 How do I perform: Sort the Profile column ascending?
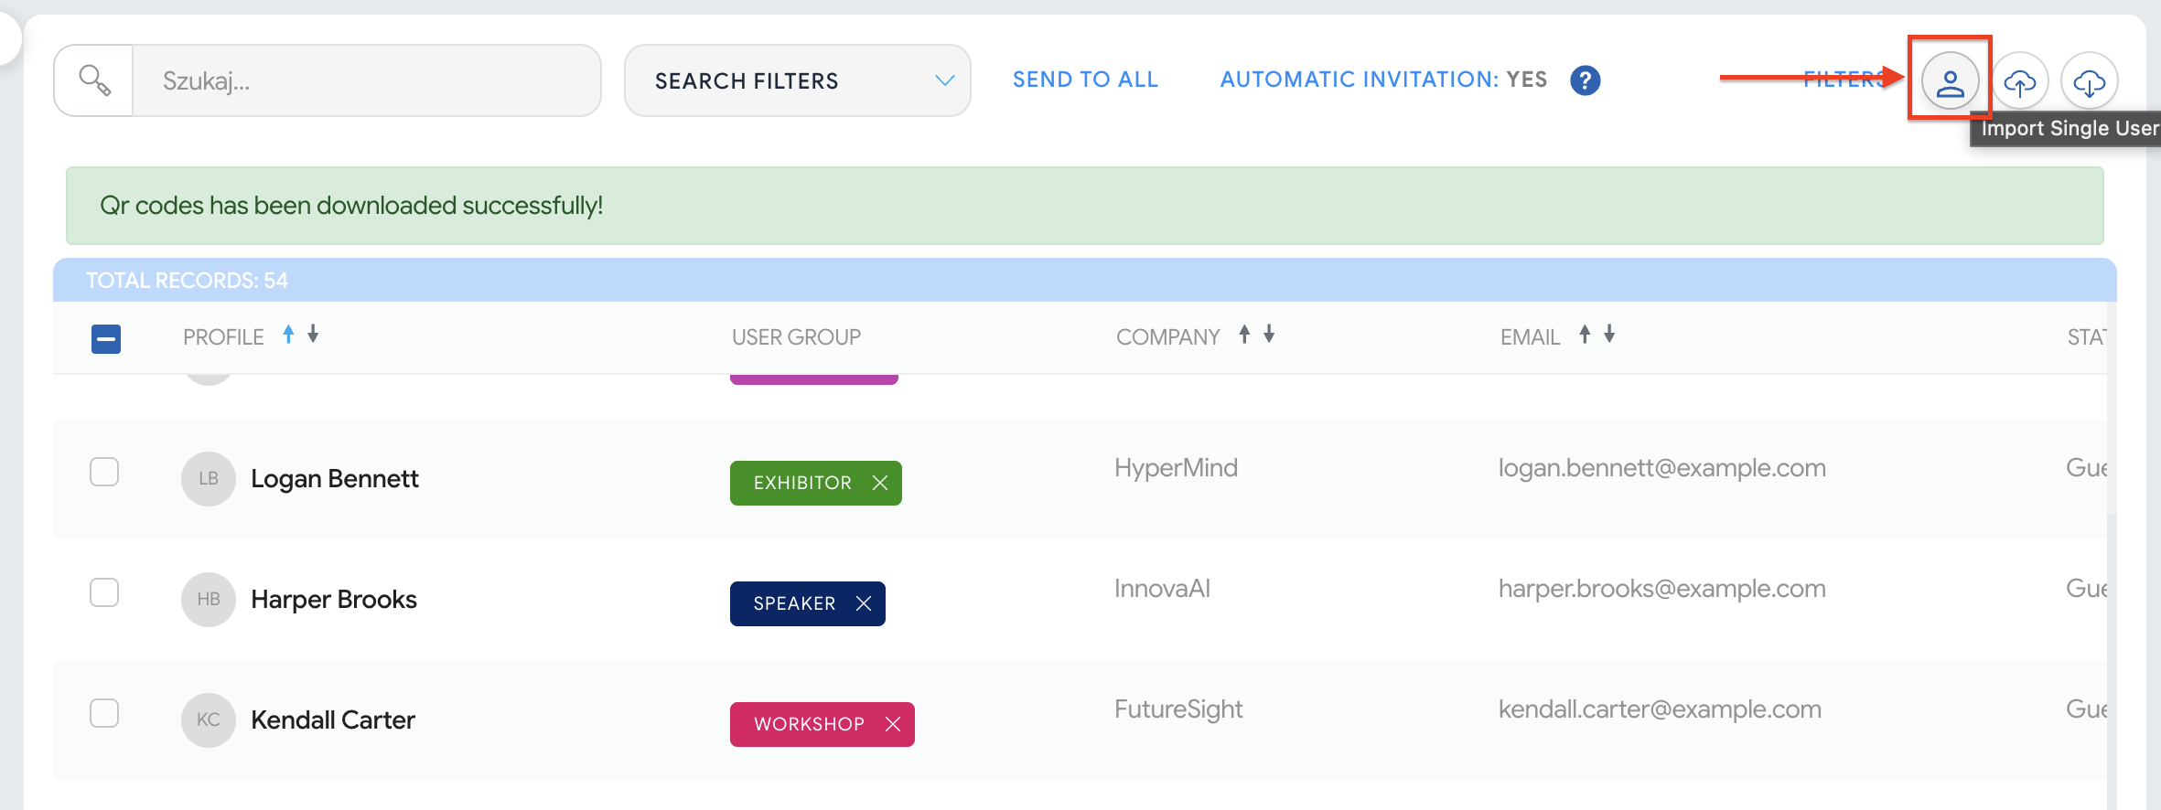(x=288, y=335)
